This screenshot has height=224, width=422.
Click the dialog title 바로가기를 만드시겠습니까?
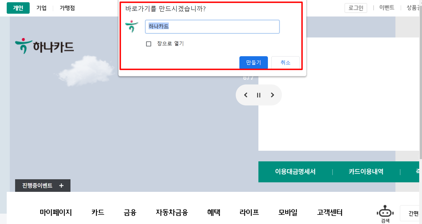[166, 9]
